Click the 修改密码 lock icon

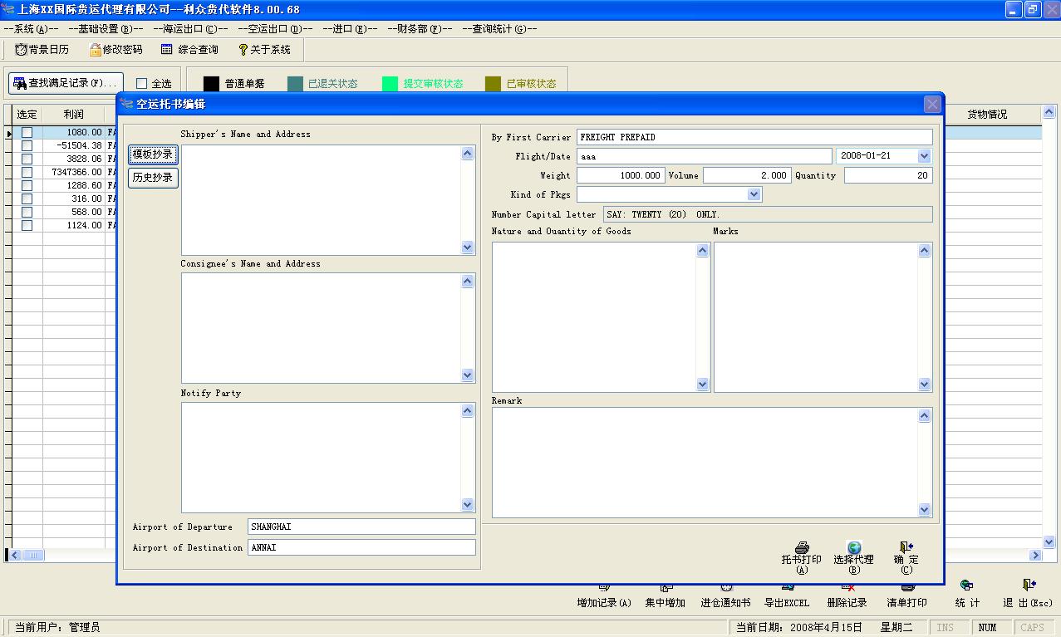point(96,50)
